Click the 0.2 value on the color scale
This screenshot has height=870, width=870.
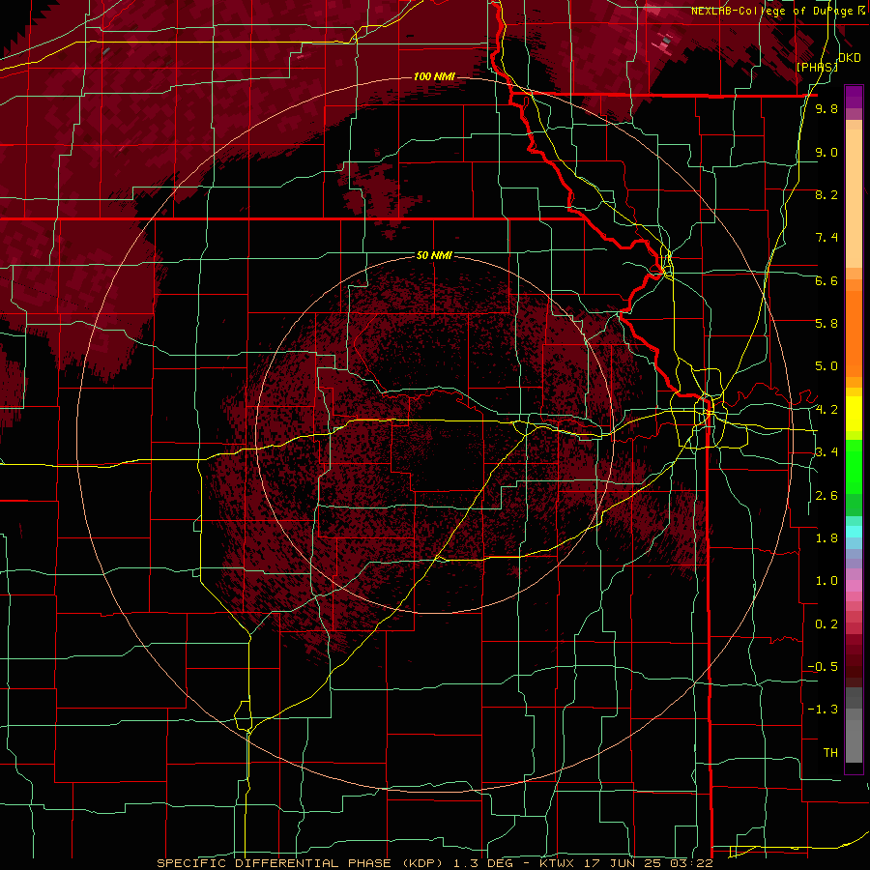(x=826, y=624)
